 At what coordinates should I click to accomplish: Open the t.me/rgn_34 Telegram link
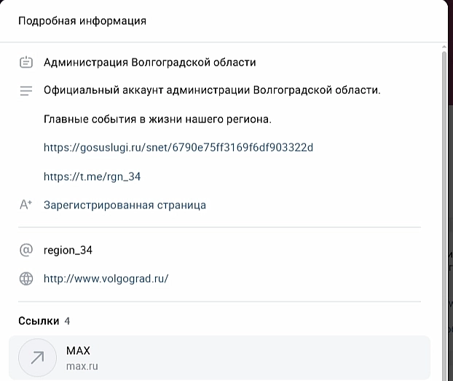pos(92,176)
